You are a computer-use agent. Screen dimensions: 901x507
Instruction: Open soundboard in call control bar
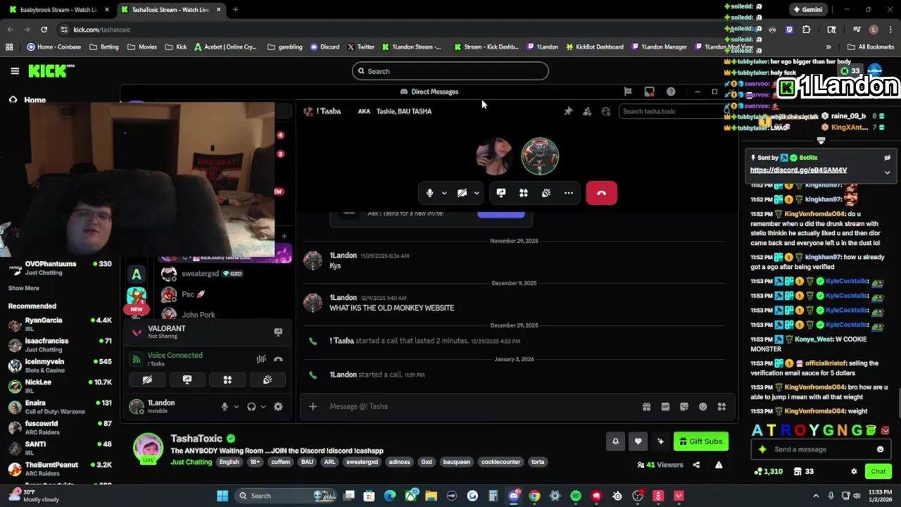click(546, 193)
